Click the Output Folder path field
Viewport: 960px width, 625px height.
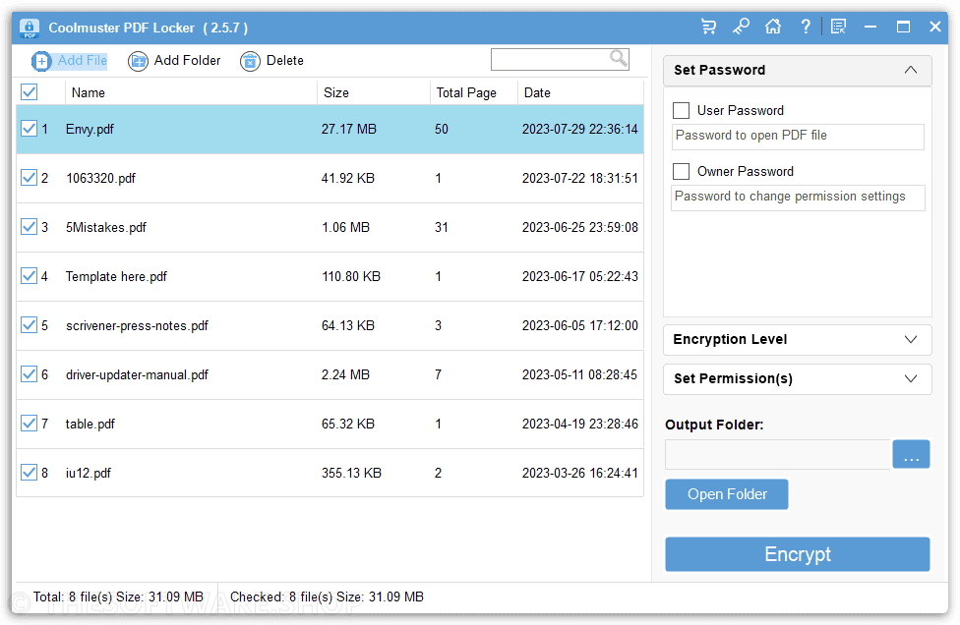[778, 454]
